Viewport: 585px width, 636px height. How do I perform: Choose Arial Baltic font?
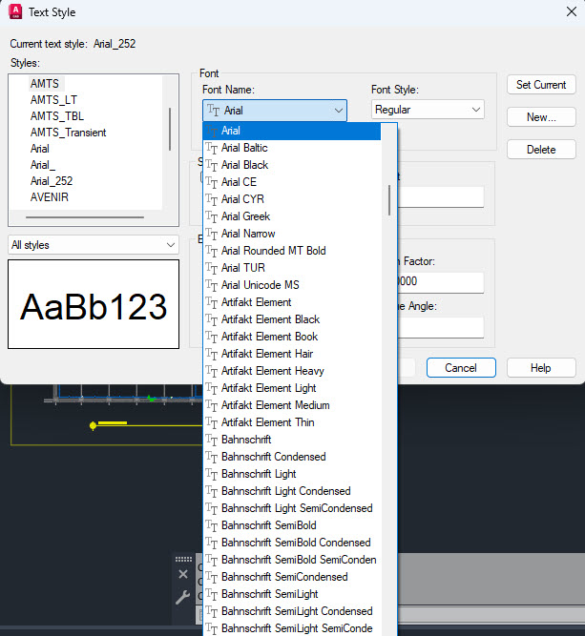tap(292, 148)
